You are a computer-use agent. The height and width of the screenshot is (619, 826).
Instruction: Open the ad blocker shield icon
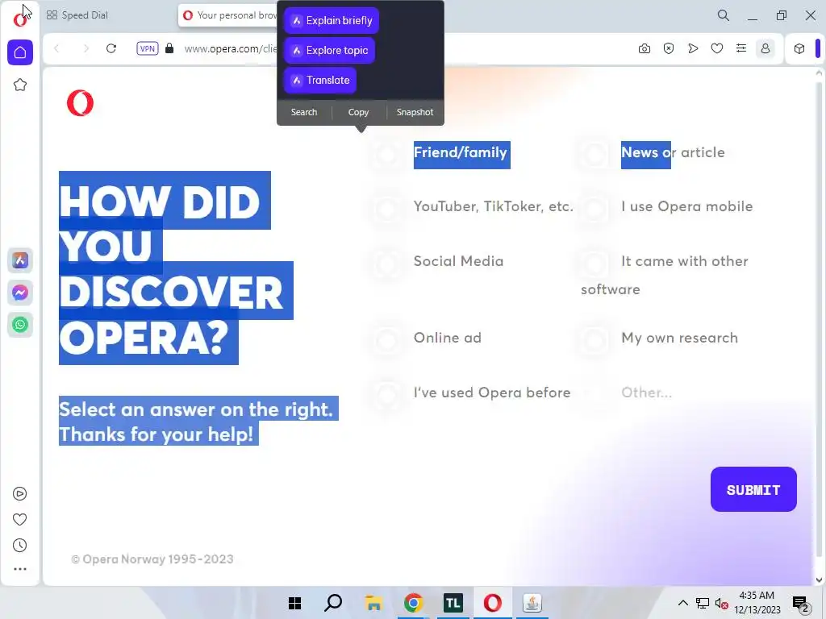(669, 48)
